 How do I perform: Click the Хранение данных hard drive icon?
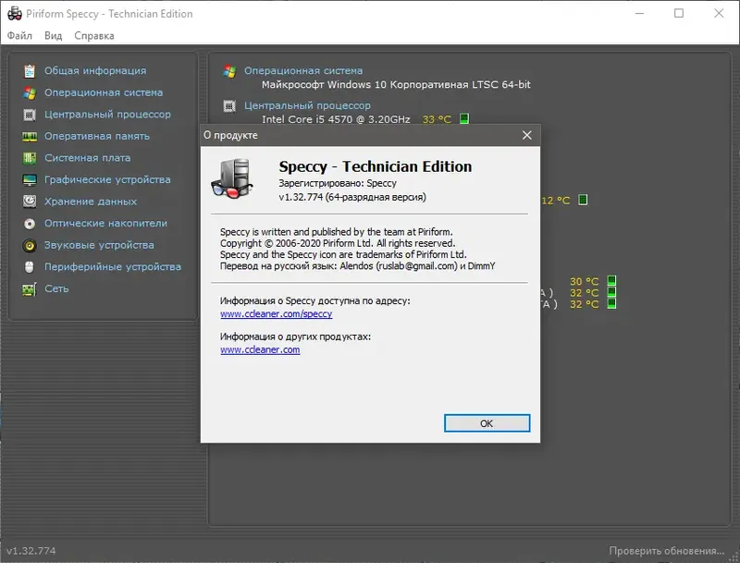tap(30, 202)
